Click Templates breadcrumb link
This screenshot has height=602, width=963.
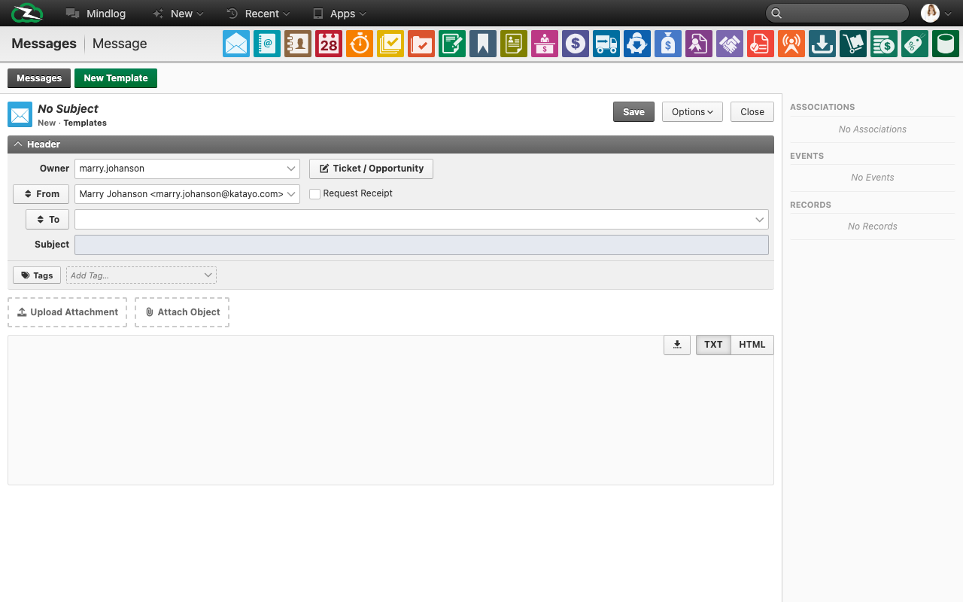coord(85,123)
